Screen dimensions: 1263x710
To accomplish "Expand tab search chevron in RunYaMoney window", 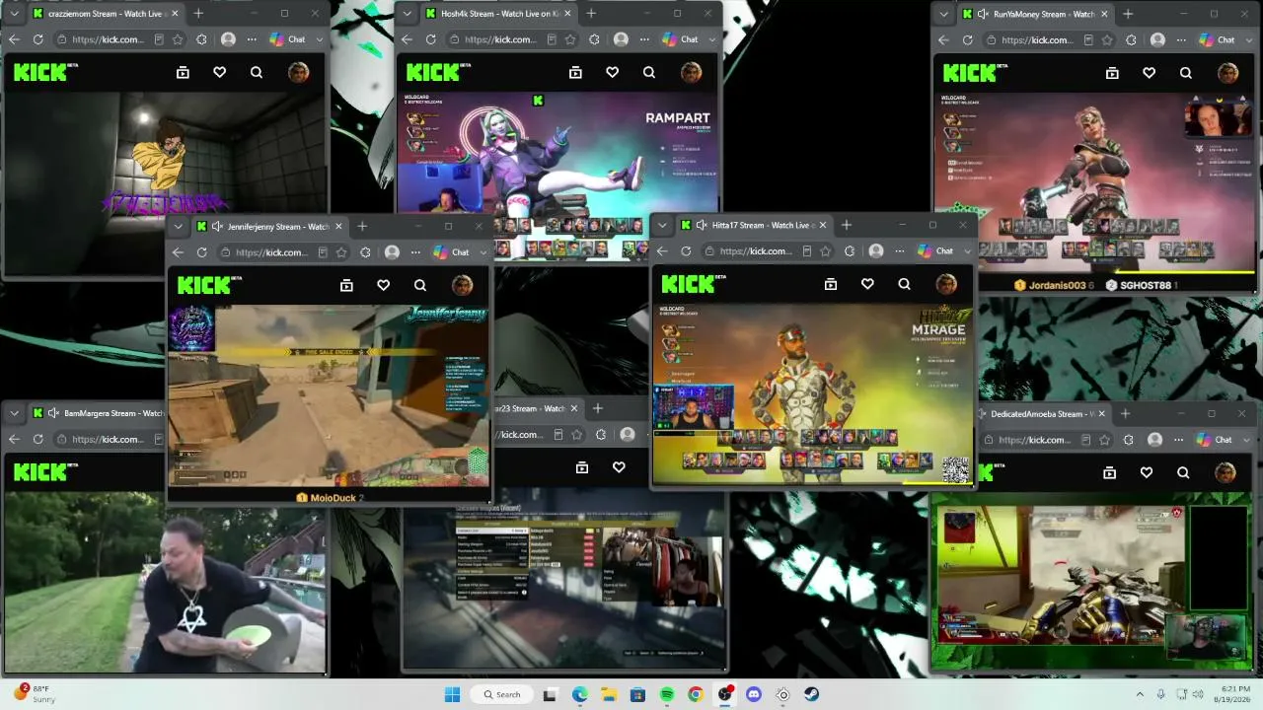I will (x=943, y=14).
